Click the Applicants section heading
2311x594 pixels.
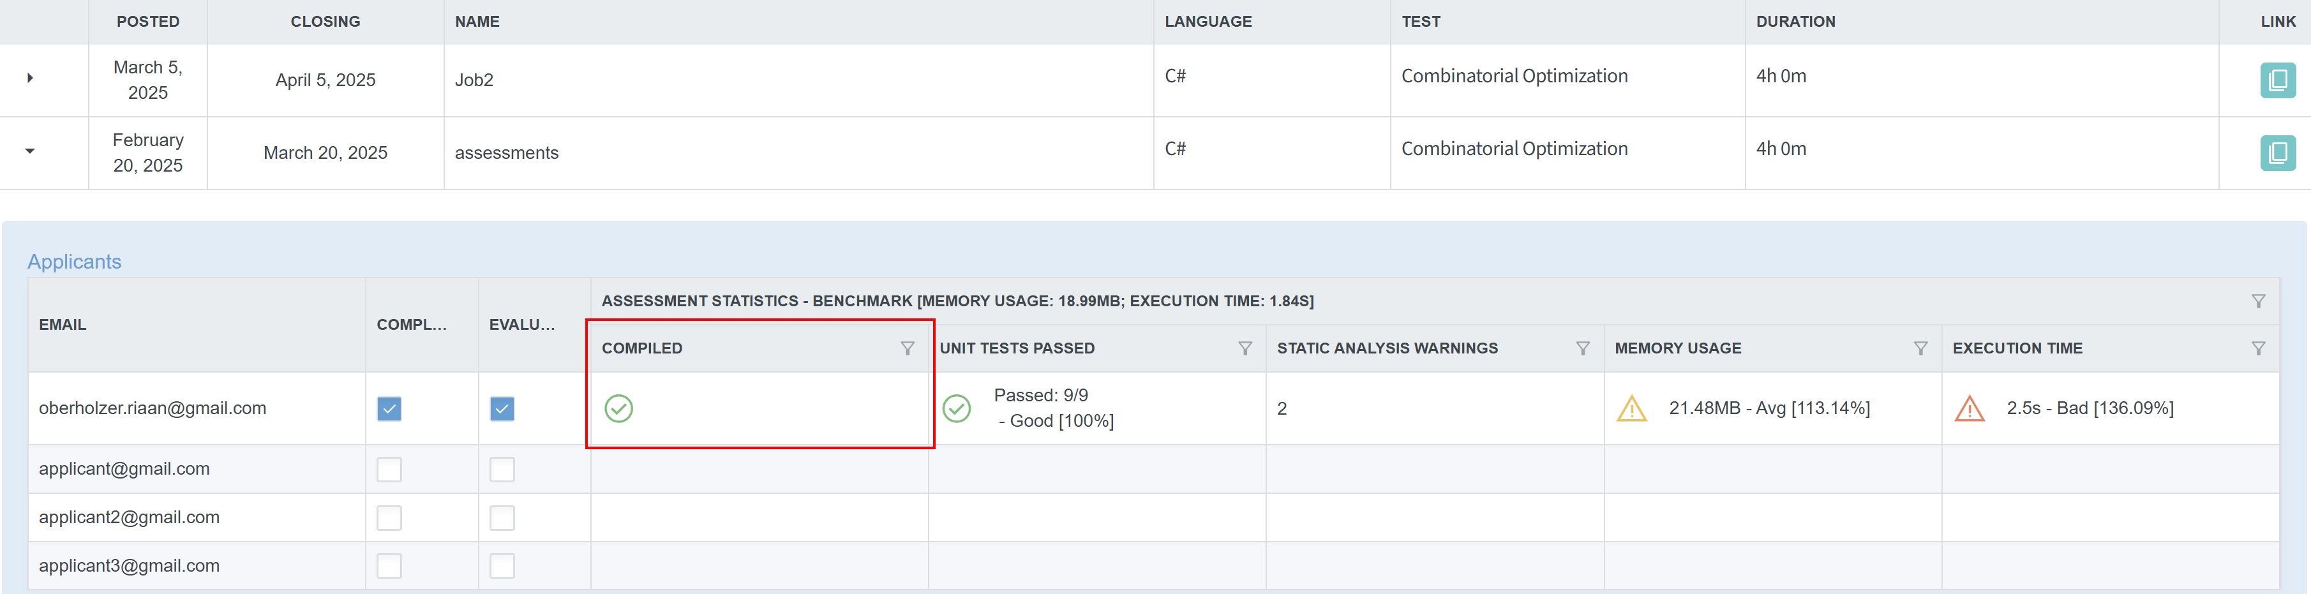(x=75, y=262)
